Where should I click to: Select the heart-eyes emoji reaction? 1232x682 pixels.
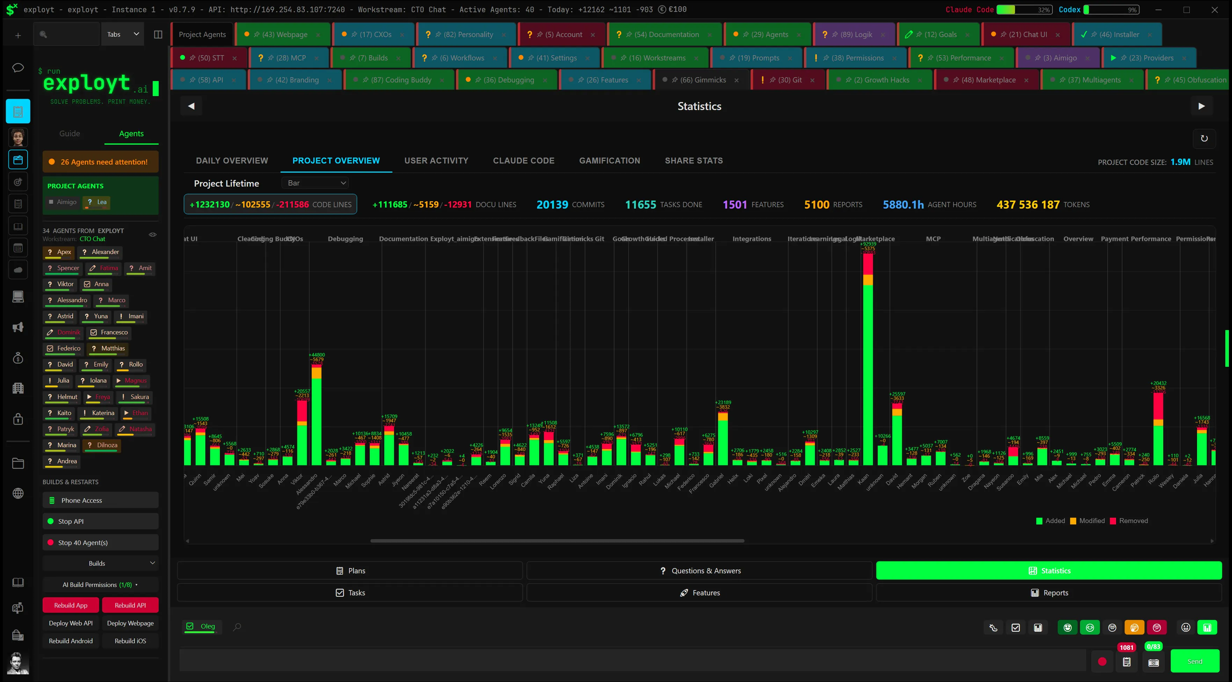tap(1067, 627)
